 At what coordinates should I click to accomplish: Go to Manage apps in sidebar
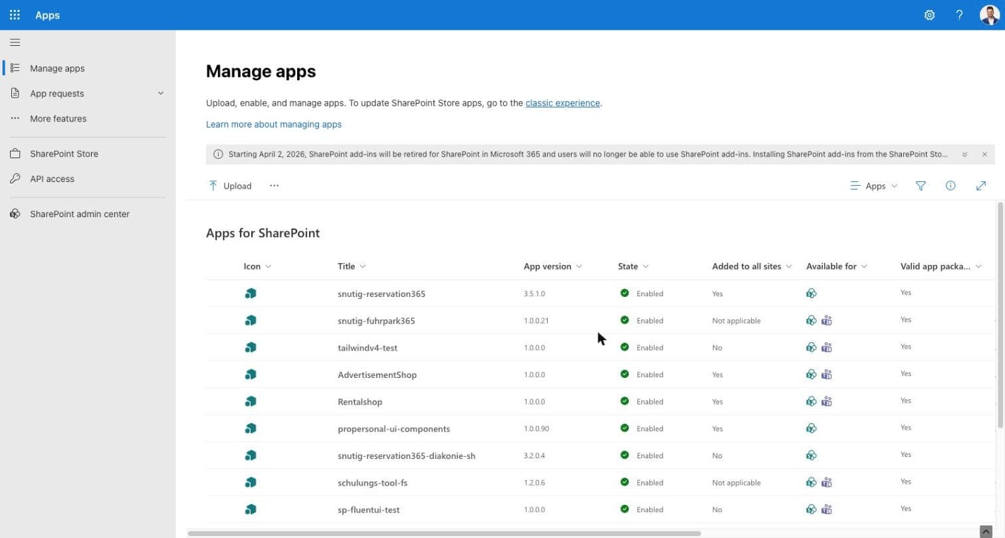[57, 68]
